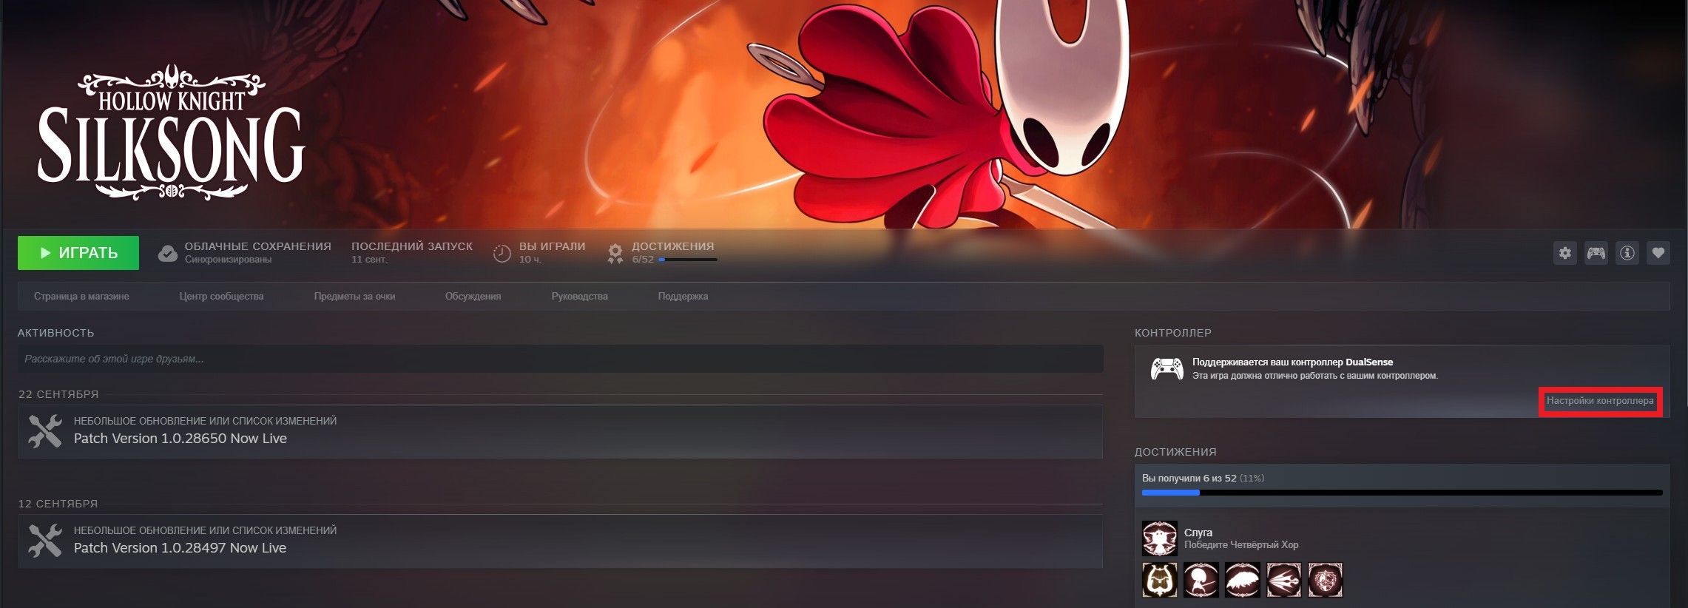Open Руководства tab
Viewport: 1688px width, 608px height.
tap(579, 297)
